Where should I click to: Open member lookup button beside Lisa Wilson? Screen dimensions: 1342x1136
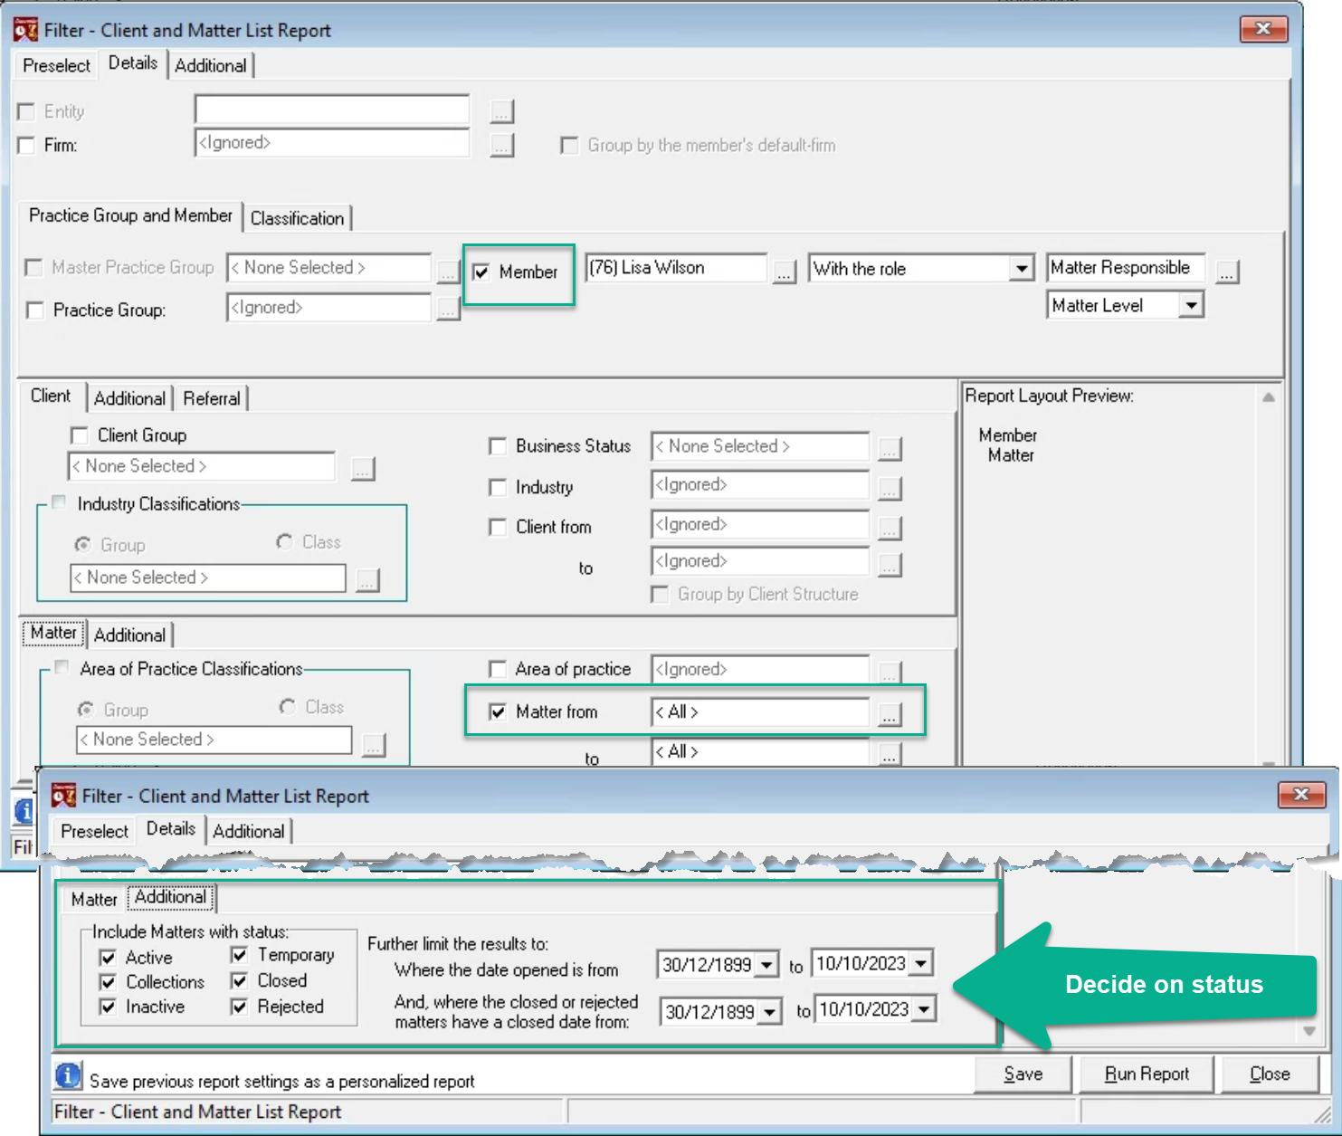click(x=785, y=272)
